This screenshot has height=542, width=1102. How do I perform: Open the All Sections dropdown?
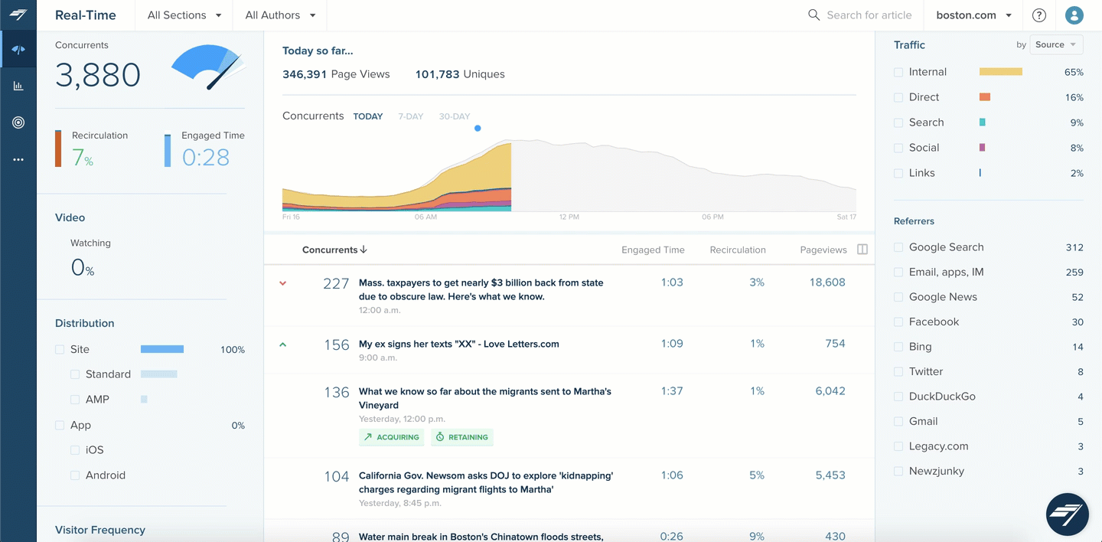[x=183, y=15]
